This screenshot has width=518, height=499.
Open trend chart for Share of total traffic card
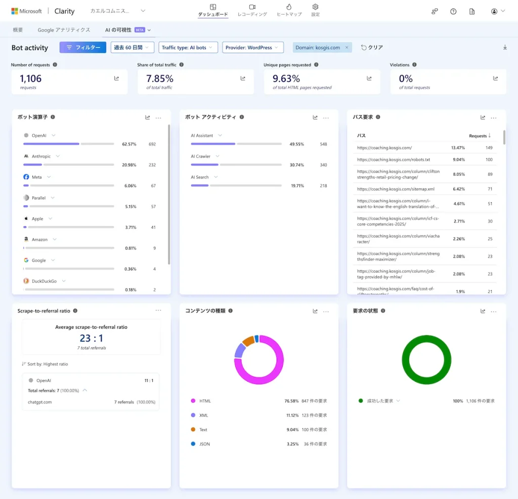click(x=243, y=78)
